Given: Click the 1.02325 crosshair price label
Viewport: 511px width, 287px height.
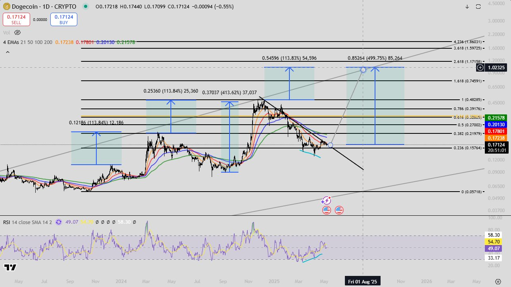Looking at the screenshot, I should tap(496, 68).
